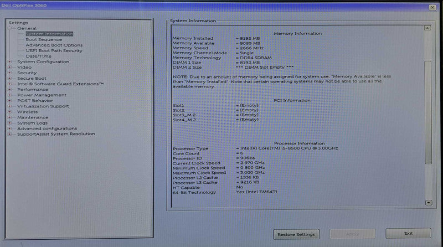Click the DIMM Slot Empty text
This screenshot has height=247, width=443.
point(265,67)
